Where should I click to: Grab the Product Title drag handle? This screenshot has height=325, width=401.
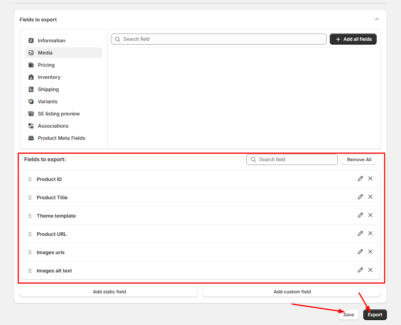click(x=30, y=198)
